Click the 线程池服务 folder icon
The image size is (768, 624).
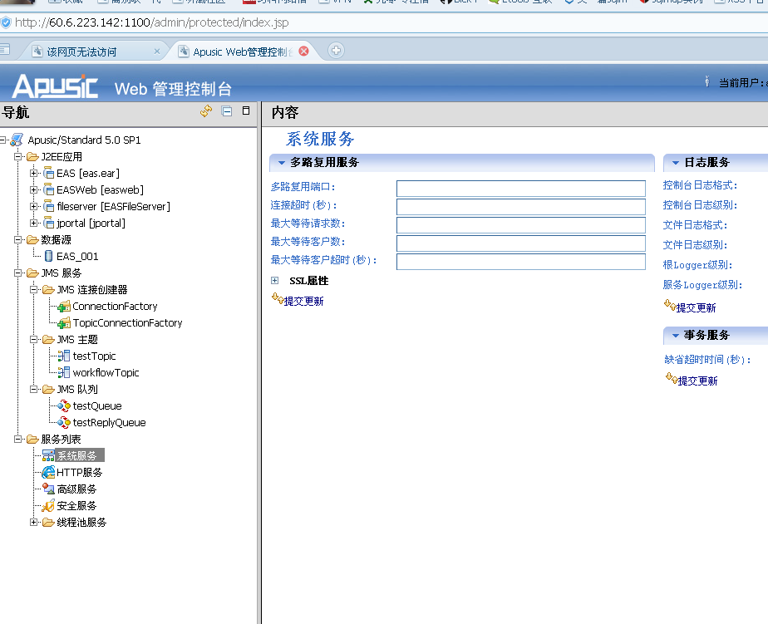(x=48, y=522)
